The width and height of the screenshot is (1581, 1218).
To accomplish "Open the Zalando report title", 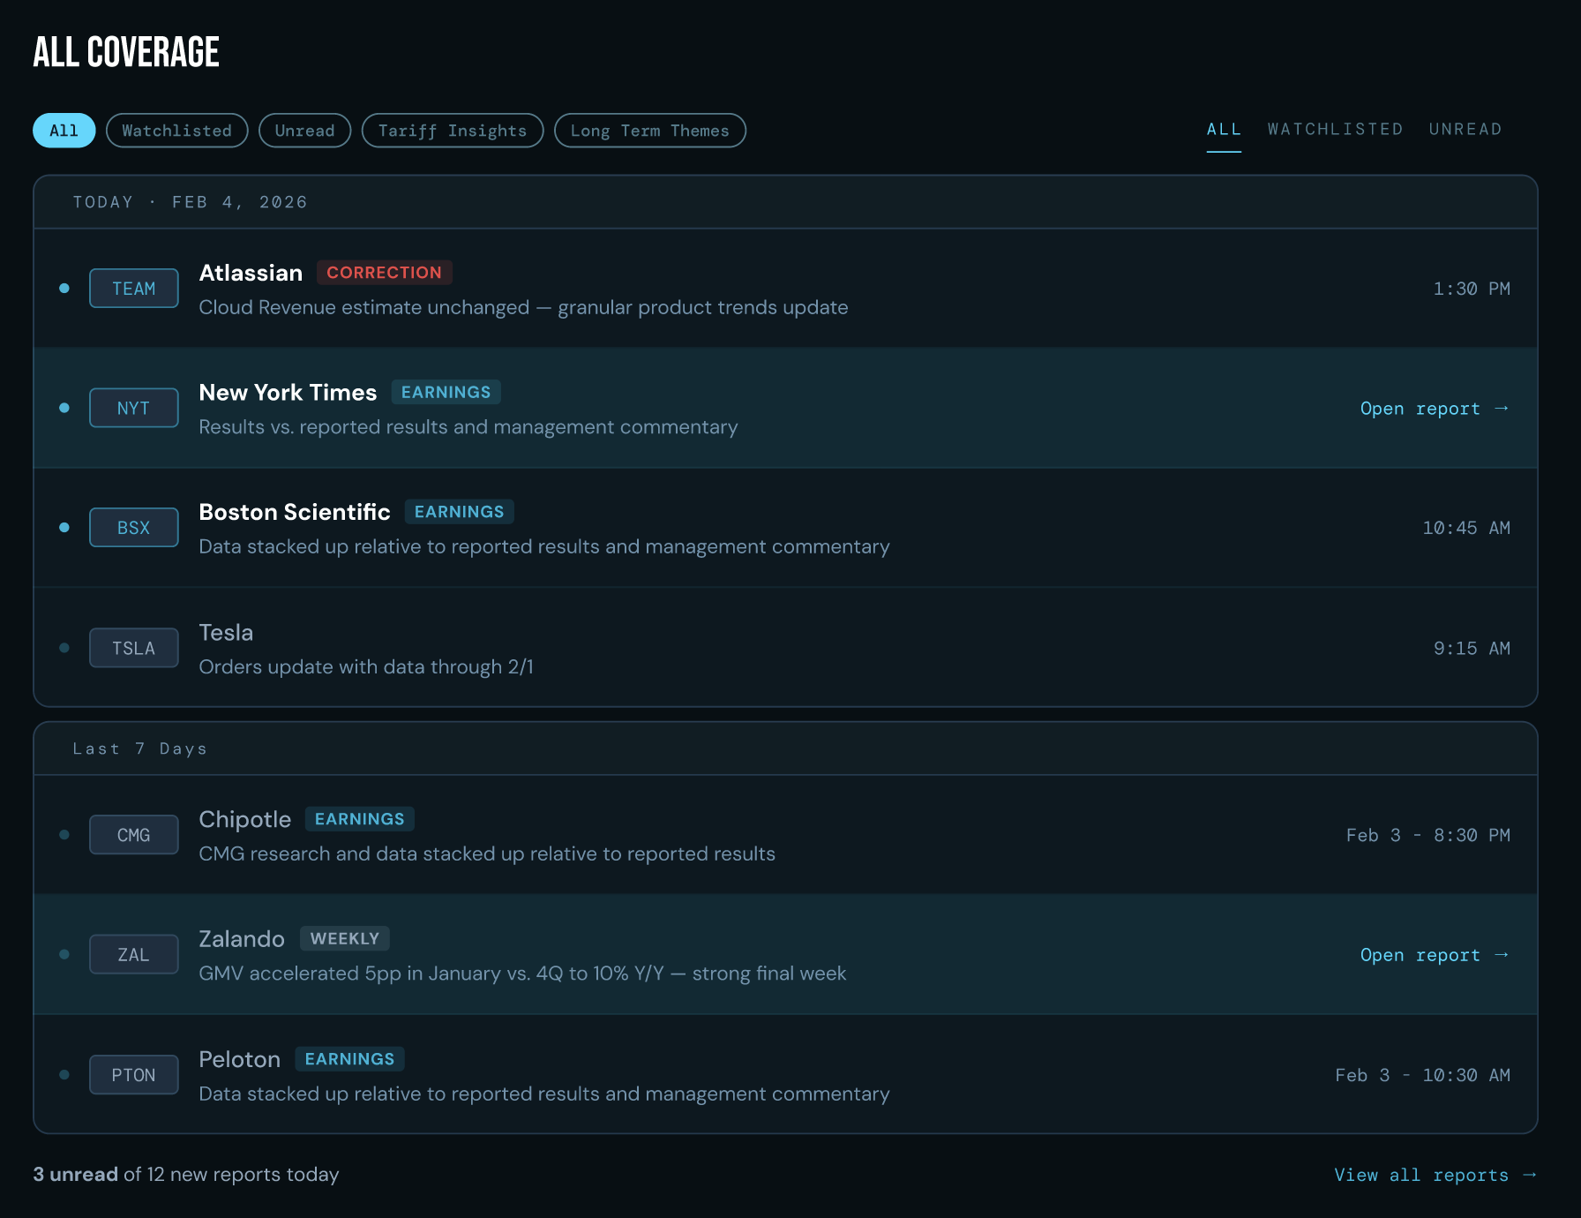I will [x=242, y=939].
